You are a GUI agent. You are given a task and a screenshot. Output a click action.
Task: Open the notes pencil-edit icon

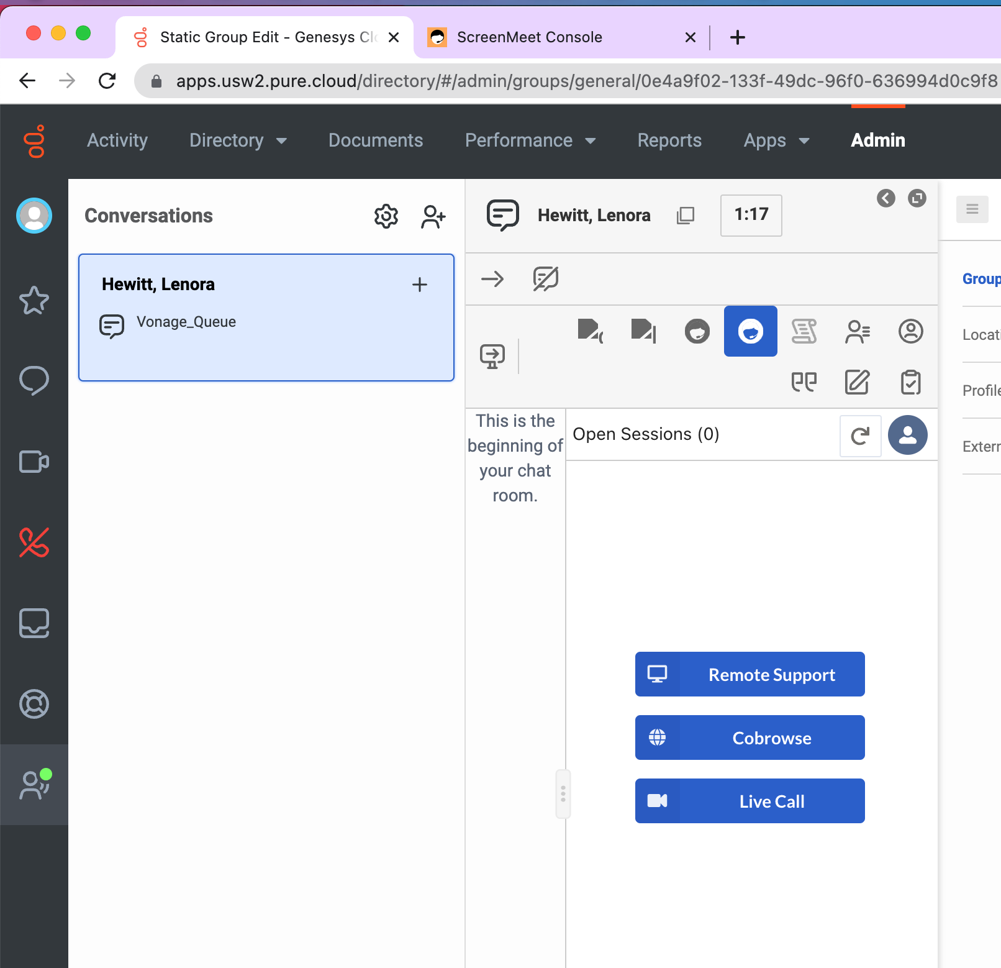click(x=858, y=382)
